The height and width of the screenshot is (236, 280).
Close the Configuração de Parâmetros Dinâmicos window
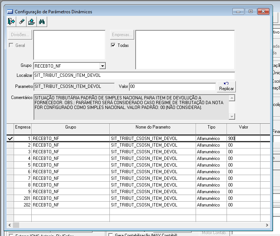263,12
